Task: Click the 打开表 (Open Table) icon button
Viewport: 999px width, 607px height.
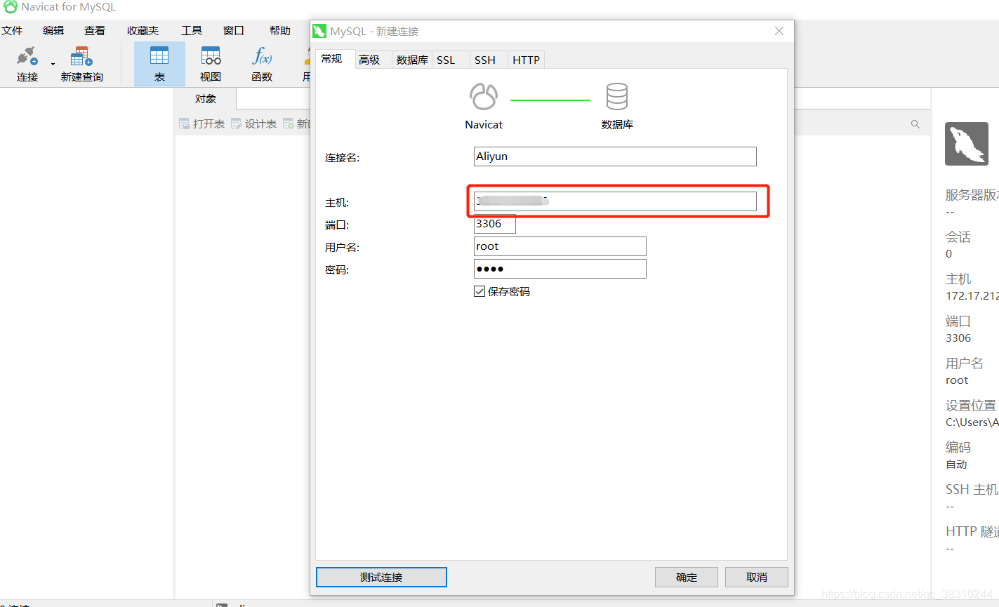Action: (201, 124)
